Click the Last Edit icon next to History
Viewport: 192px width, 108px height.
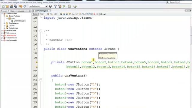(48, 14)
